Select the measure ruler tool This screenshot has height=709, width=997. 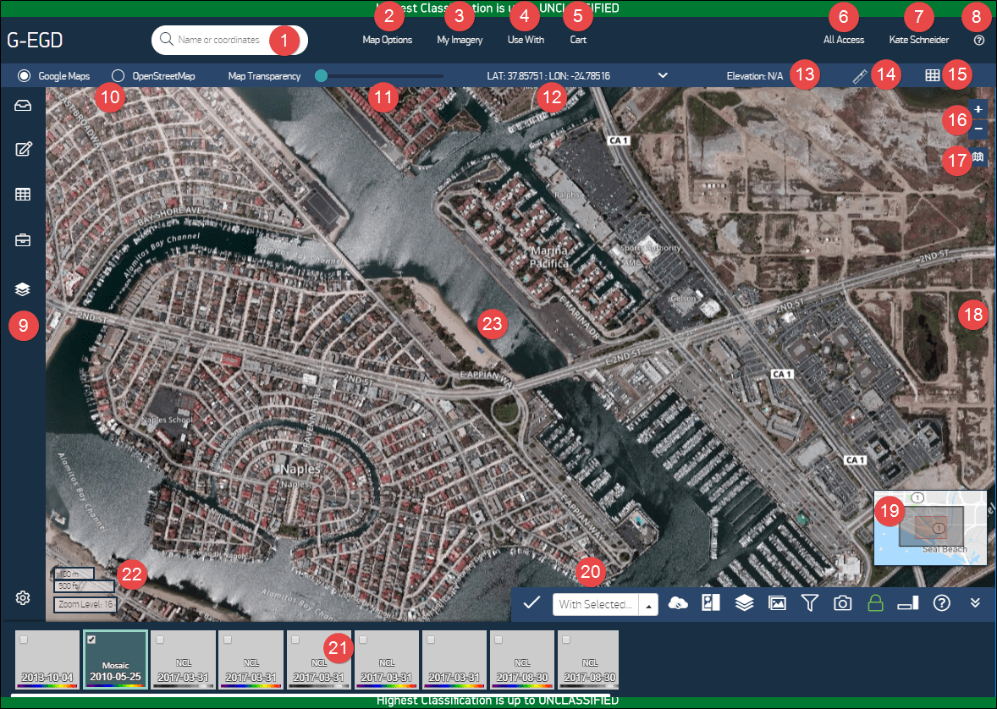coord(858,74)
